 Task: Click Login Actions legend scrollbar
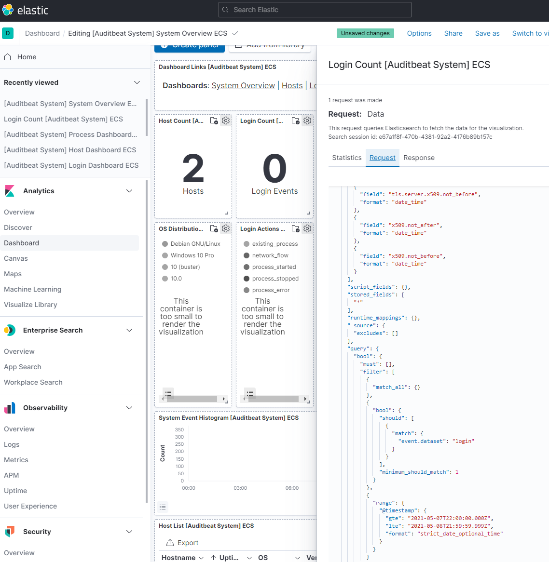pyautogui.click(x=273, y=399)
